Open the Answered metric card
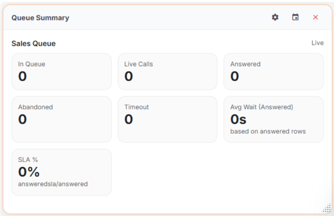This screenshot has width=334, height=216. pyautogui.click(x=273, y=71)
